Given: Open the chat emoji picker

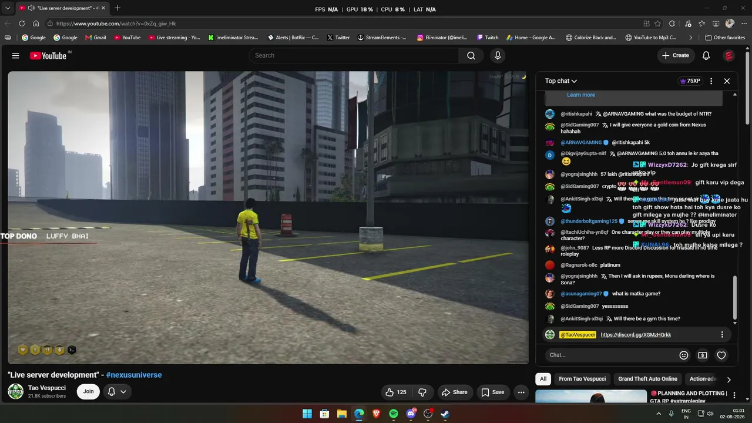Looking at the screenshot, I should [x=684, y=355].
